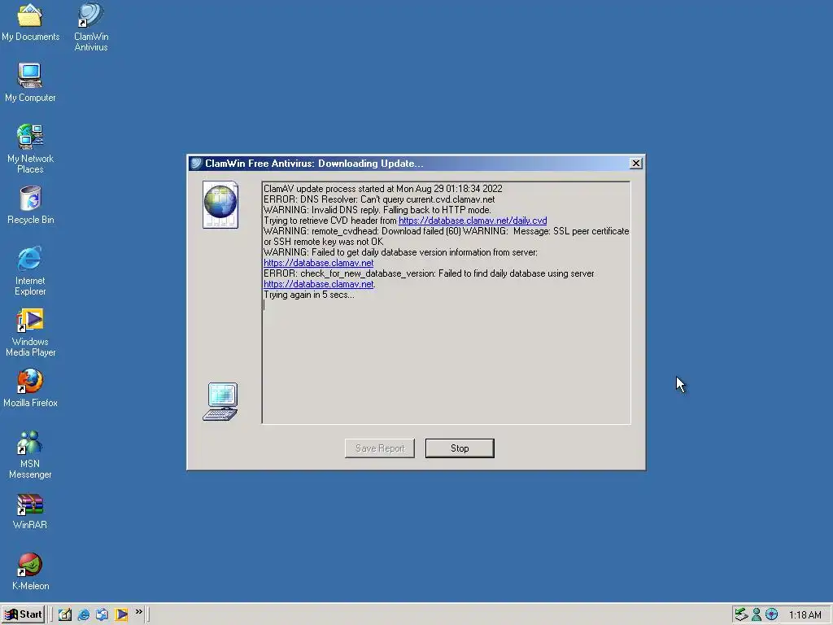The image size is (833, 625).
Task: Select the Recycle Bin icon
Action: coord(30,204)
